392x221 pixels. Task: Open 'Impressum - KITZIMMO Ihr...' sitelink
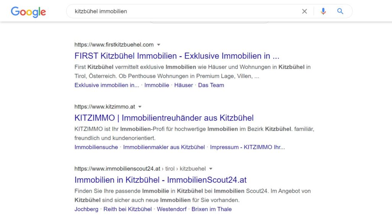[247, 147]
